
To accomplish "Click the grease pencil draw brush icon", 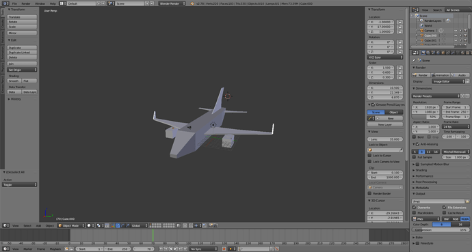I will pyautogui.click(x=370, y=118).
